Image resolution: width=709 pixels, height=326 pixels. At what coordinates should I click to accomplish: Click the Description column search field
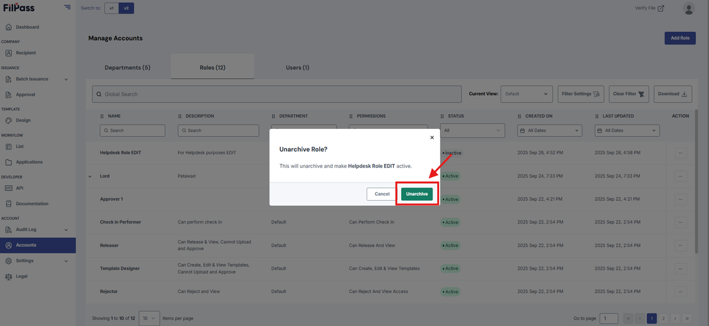pyautogui.click(x=218, y=130)
